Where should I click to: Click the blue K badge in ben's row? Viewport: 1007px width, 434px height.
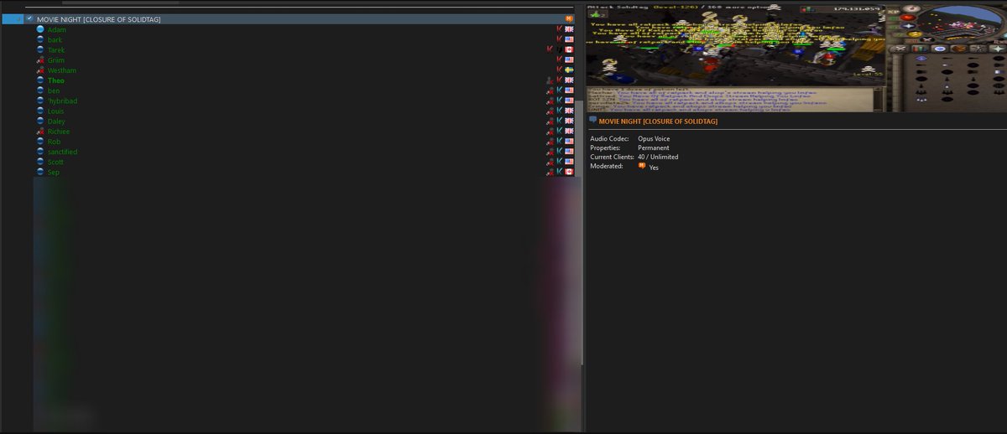point(559,90)
